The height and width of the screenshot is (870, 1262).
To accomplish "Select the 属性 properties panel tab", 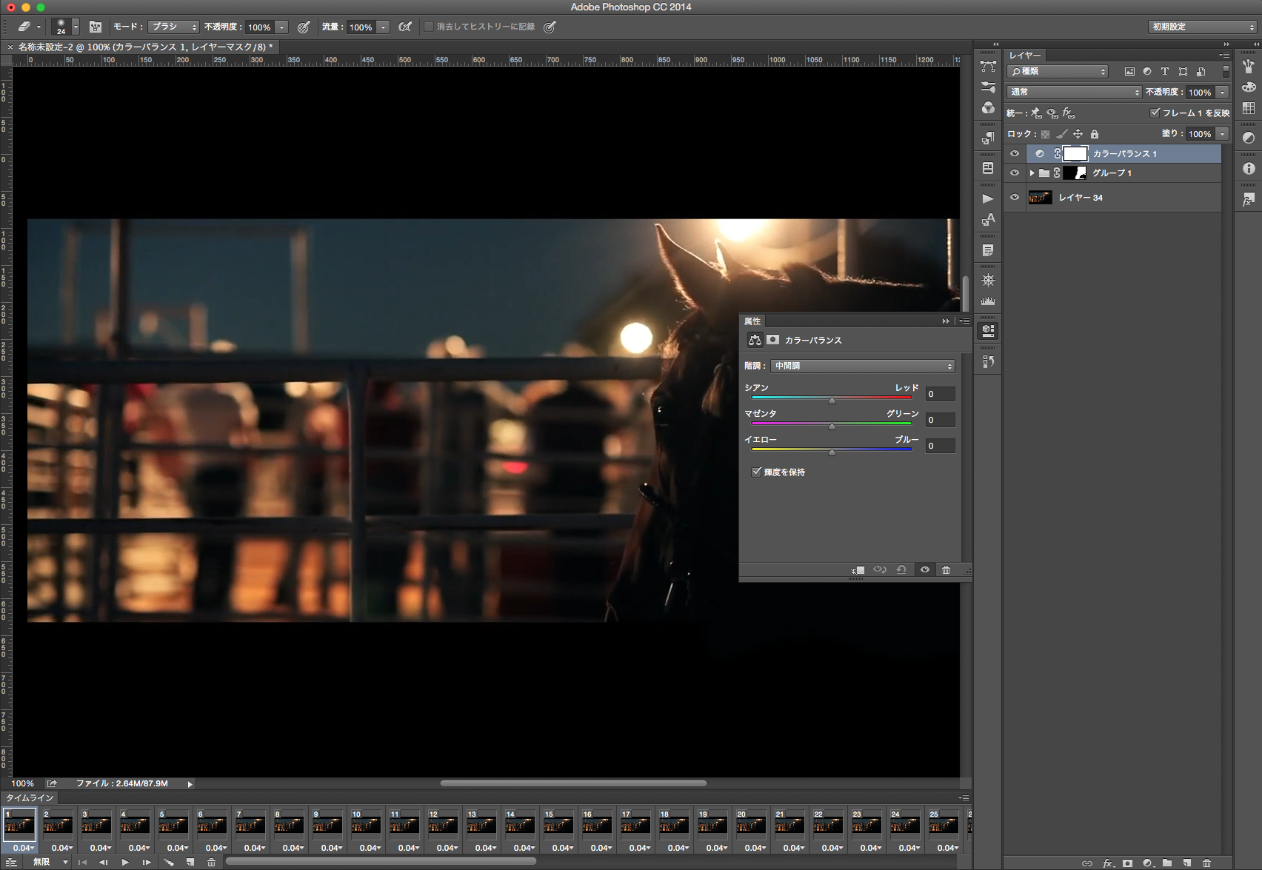I will click(x=752, y=321).
